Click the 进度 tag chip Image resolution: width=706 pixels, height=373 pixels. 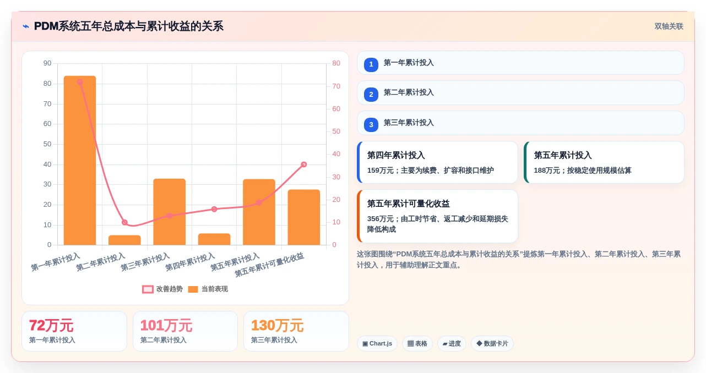point(452,344)
